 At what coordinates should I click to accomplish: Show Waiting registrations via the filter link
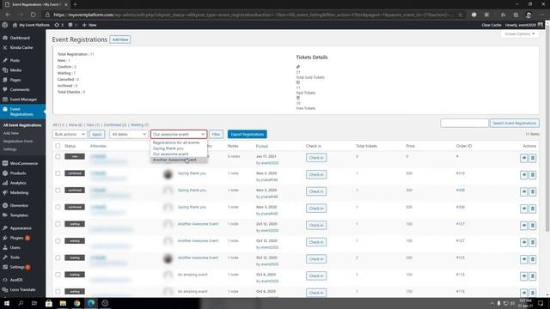(x=139, y=124)
